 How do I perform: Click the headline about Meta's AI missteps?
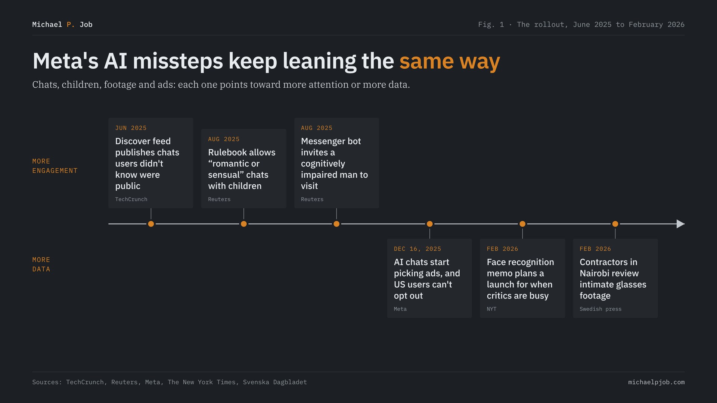(266, 61)
